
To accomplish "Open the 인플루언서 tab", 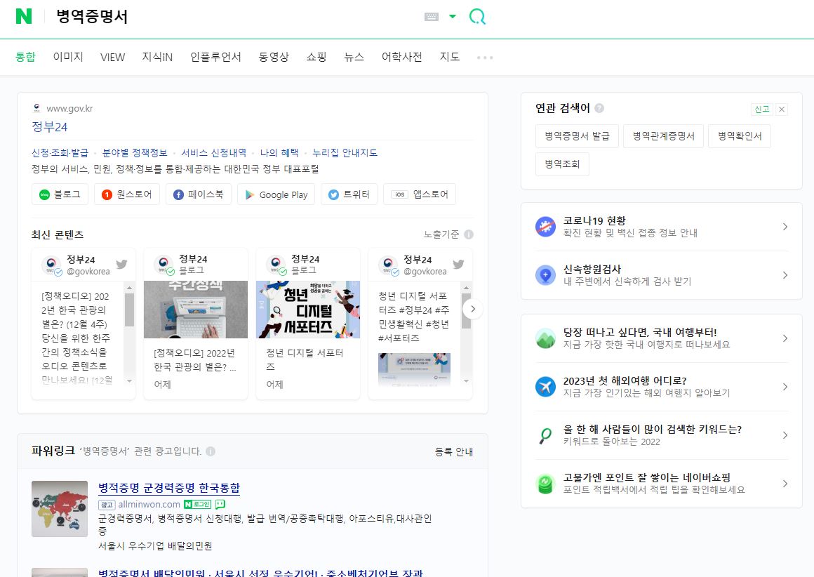I will coord(215,57).
